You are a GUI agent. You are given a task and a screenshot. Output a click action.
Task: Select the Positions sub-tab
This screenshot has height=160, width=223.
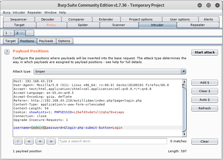pos(27,41)
